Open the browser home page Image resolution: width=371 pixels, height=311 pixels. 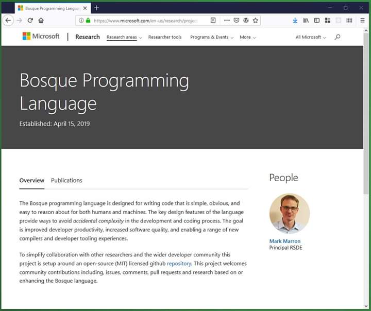[x=41, y=21]
